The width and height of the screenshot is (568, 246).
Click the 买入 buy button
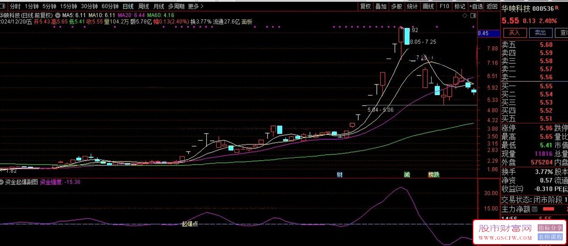pos(515,33)
